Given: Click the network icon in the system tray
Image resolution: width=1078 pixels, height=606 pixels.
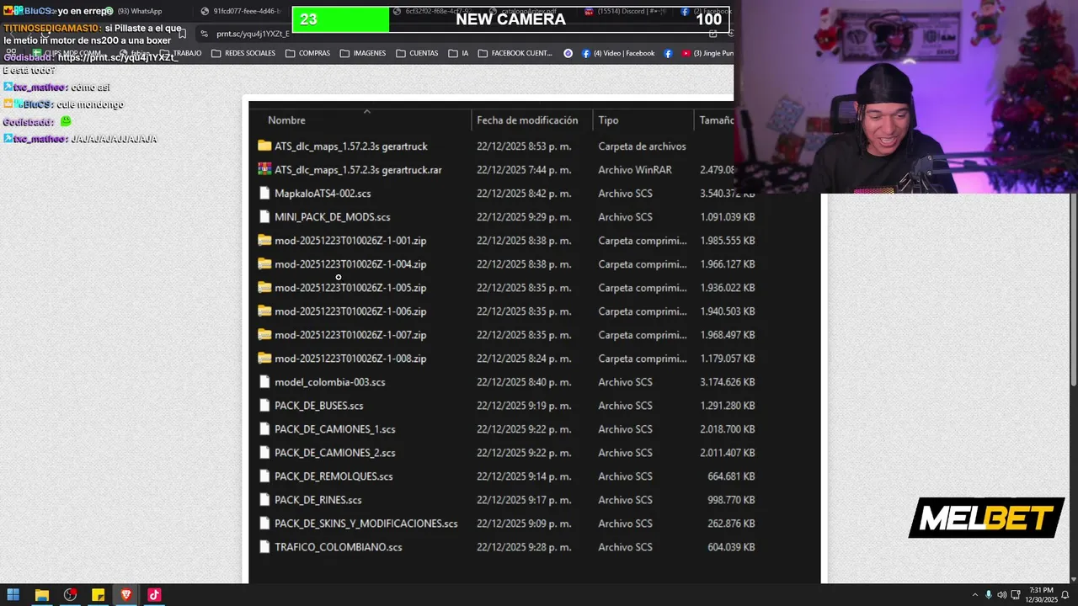Looking at the screenshot, I should coord(1016,595).
